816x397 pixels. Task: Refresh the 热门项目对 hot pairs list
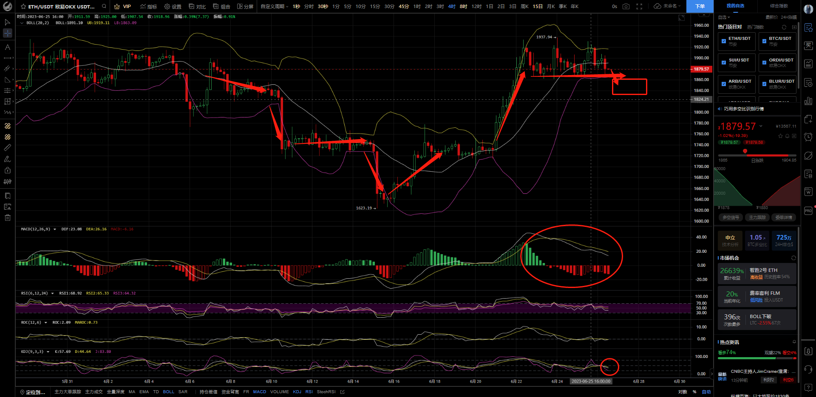pyautogui.click(x=784, y=27)
